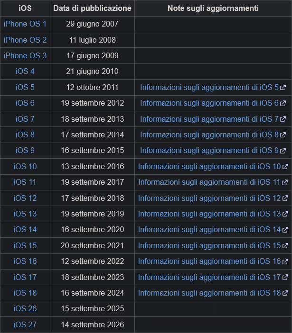Open Informazioni sugli aggiornamenti di iOS 16
This screenshot has width=292, height=333.
213,261
